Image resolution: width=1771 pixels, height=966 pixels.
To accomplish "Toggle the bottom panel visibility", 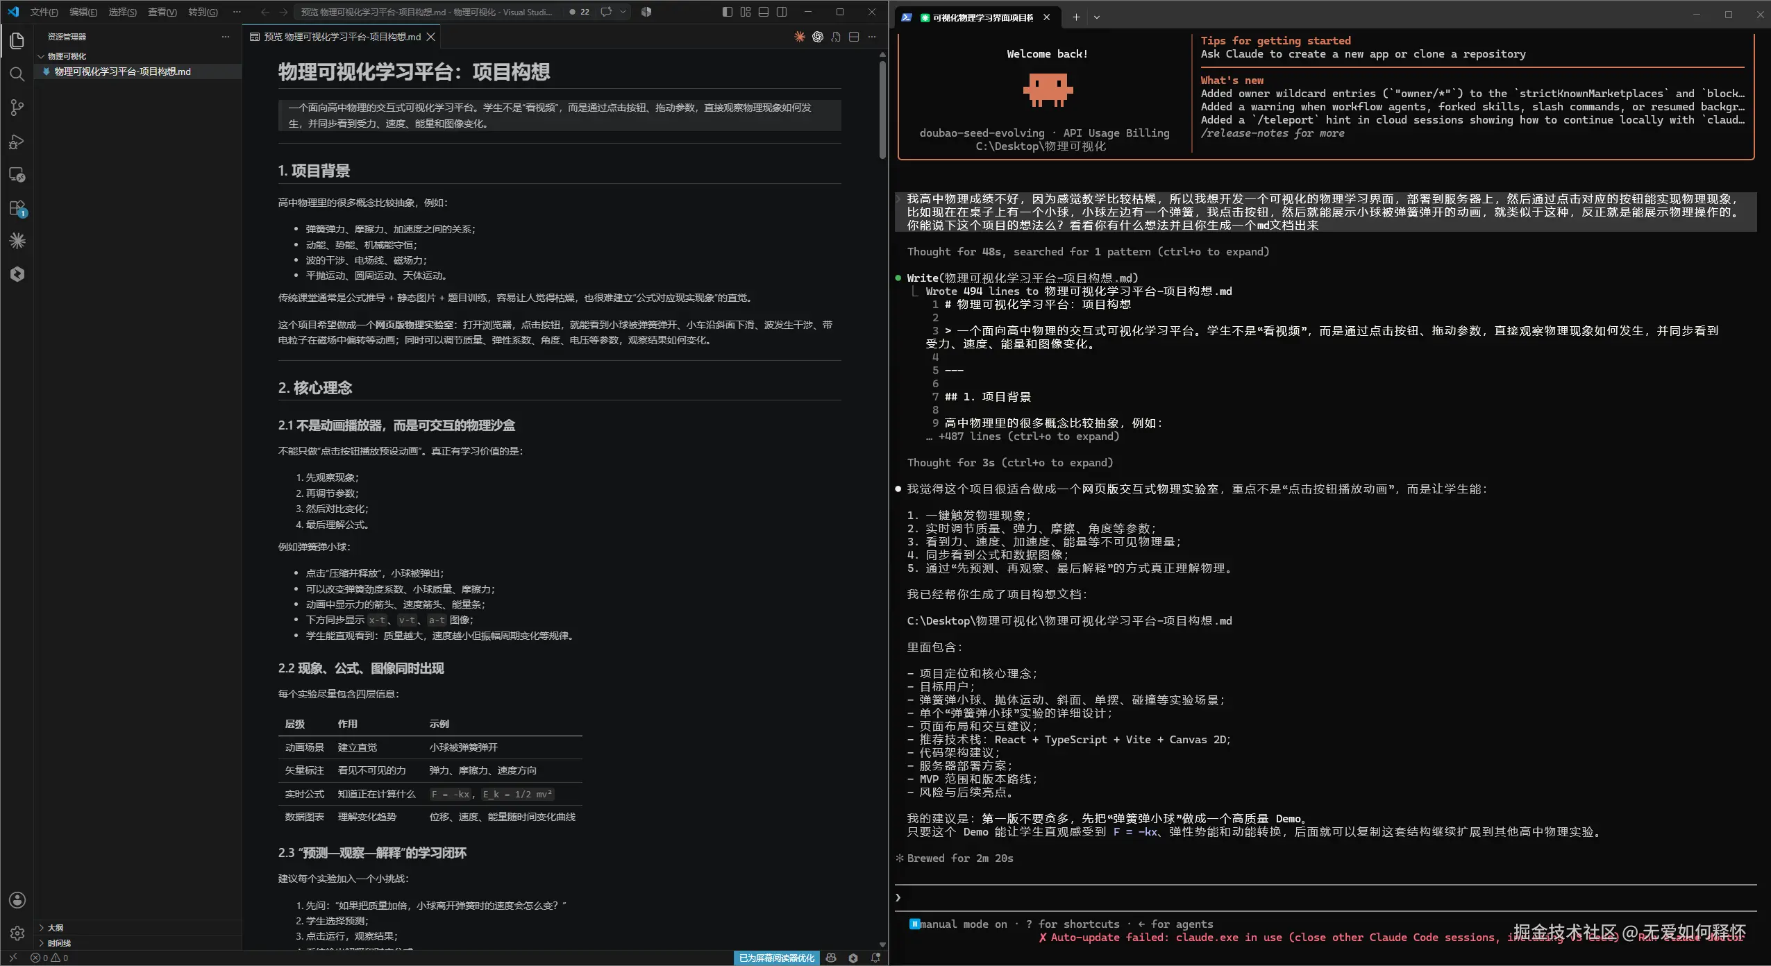I will click(x=764, y=12).
